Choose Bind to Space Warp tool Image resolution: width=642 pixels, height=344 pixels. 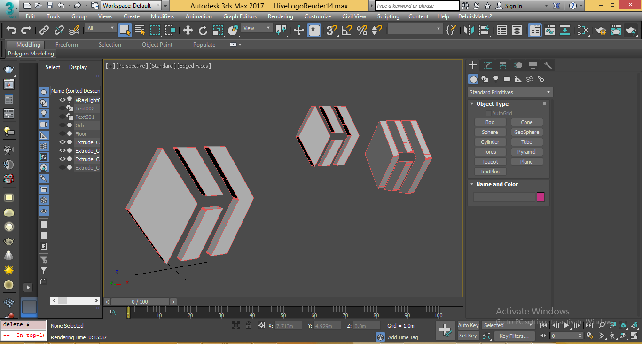click(74, 31)
